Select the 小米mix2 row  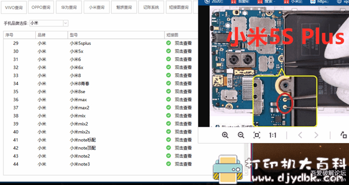(101, 124)
